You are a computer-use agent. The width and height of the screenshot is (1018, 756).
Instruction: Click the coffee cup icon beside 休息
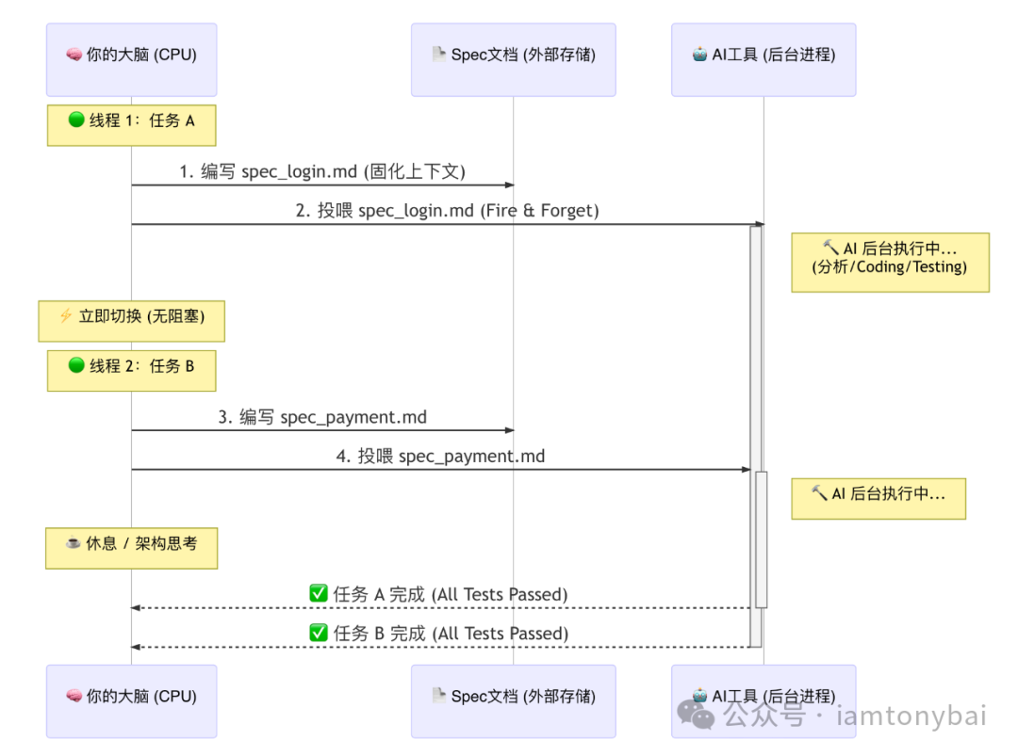[x=73, y=543]
